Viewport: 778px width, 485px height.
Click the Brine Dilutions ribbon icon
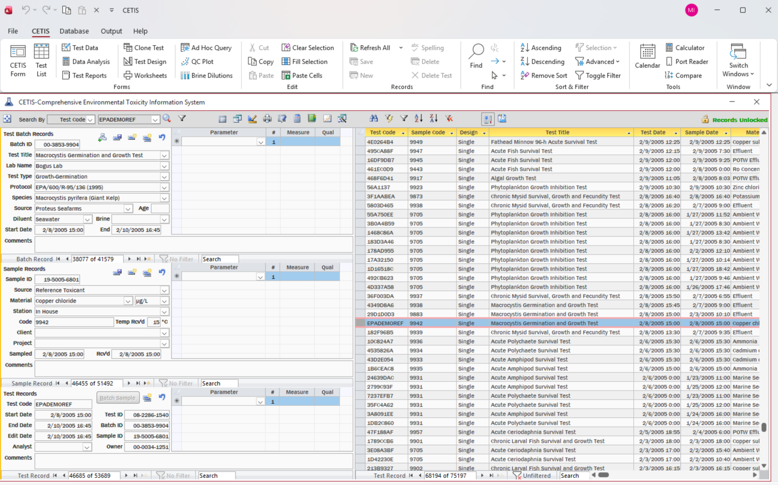pos(206,75)
